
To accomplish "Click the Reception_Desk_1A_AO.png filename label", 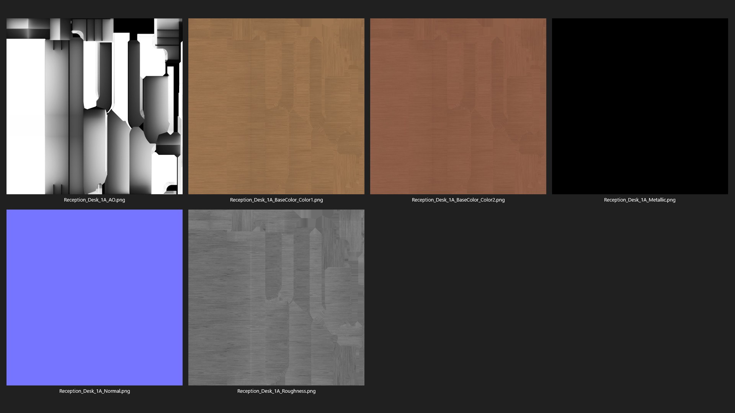I will pyautogui.click(x=95, y=200).
